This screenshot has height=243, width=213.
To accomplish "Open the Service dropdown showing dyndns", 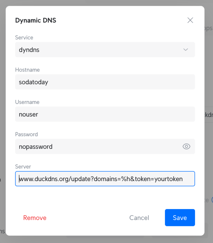I will (x=105, y=50).
